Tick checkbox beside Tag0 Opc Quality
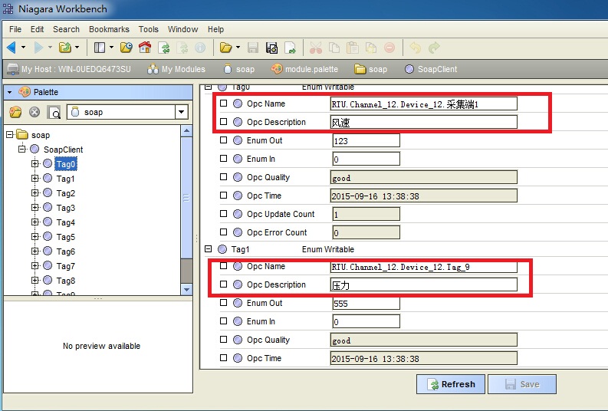 [x=223, y=177]
